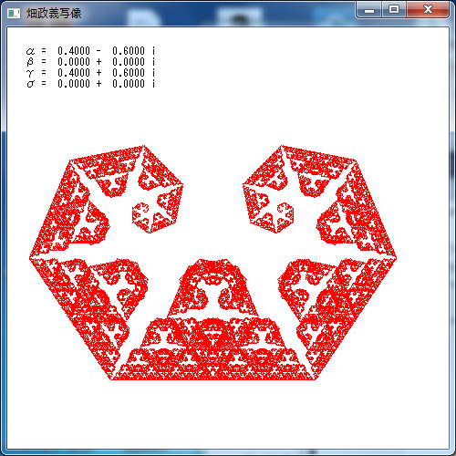Close the 畑政義写像 window
Screen dimensions: 456x456
tap(428, 10)
